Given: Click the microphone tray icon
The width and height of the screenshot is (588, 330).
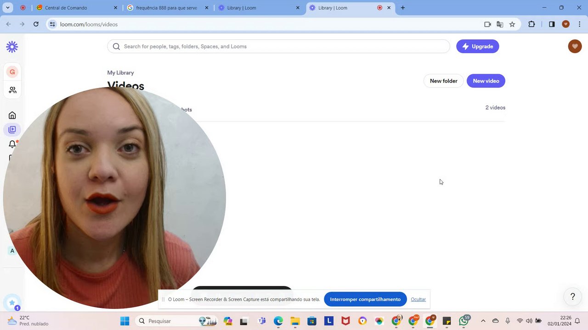Looking at the screenshot, I should [x=508, y=321].
